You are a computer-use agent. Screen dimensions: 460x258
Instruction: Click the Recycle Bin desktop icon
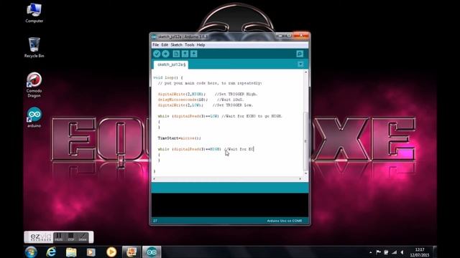pyautogui.click(x=34, y=48)
